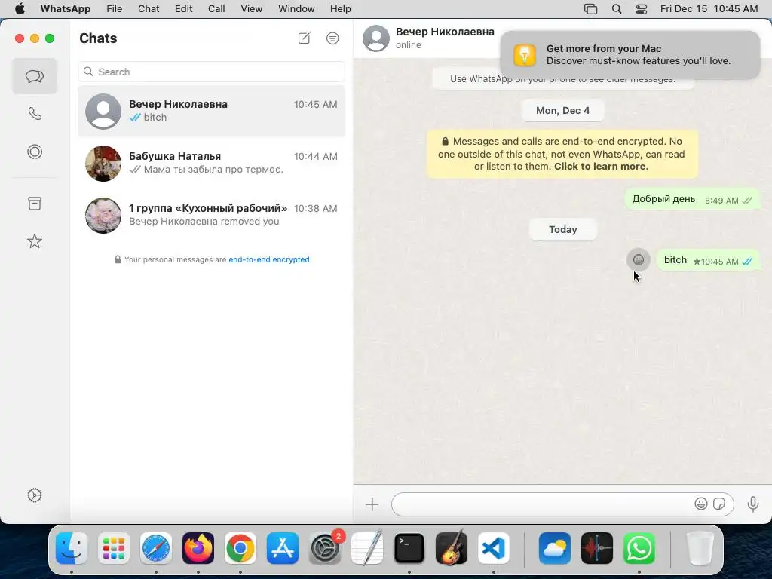Screen dimensions: 772x579
Task: Click the bitch message bubble
Action: [709, 260]
